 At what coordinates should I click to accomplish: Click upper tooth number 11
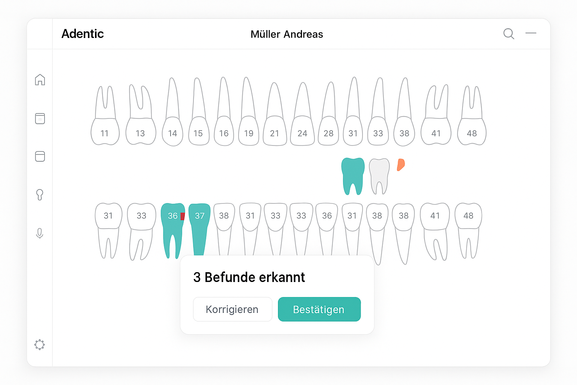105,133
